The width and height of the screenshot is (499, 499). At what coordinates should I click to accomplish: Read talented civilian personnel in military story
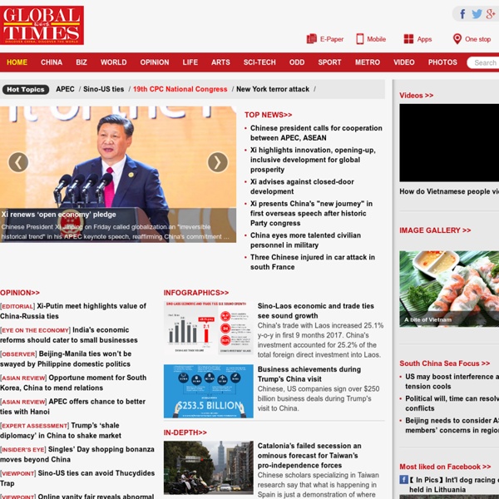click(x=305, y=240)
